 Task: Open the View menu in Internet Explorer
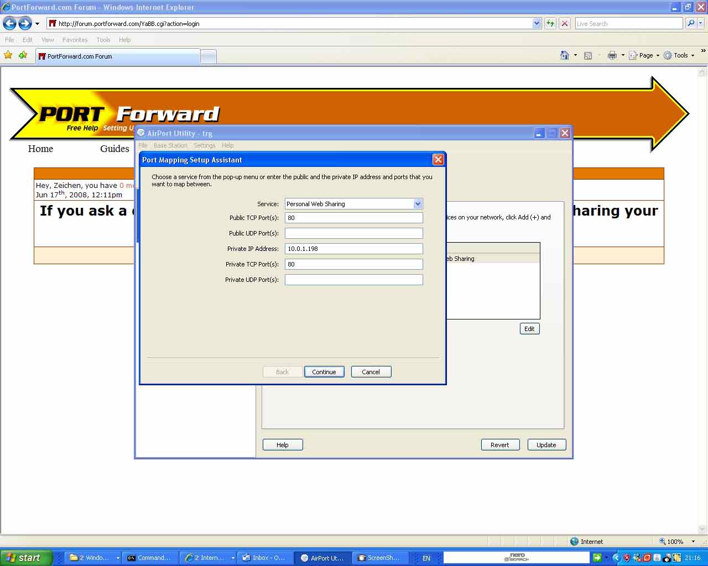click(x=48, y=40)
